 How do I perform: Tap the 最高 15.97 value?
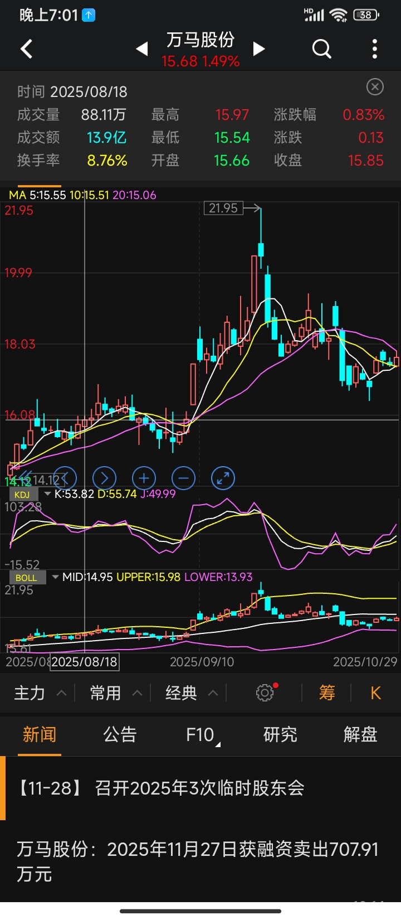click(x=232, y=115)
